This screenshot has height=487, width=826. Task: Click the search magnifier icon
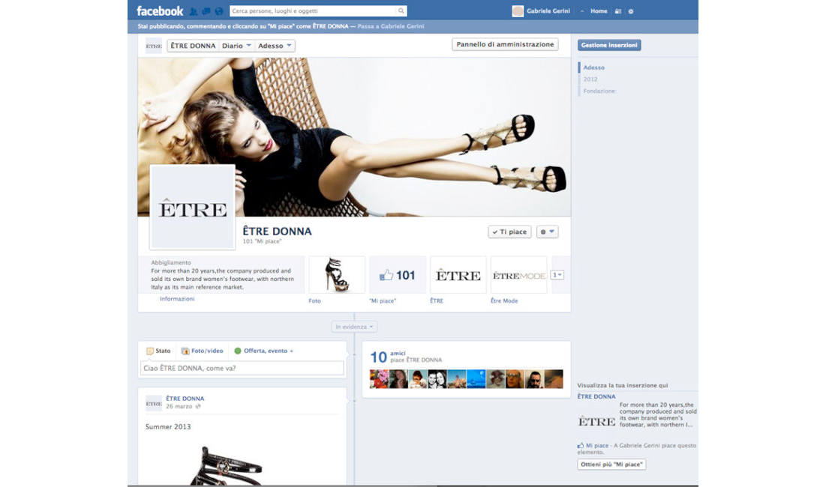(x=401, y=10)
